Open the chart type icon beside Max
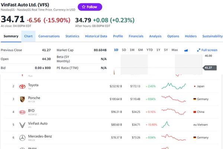 pos(186,50)
